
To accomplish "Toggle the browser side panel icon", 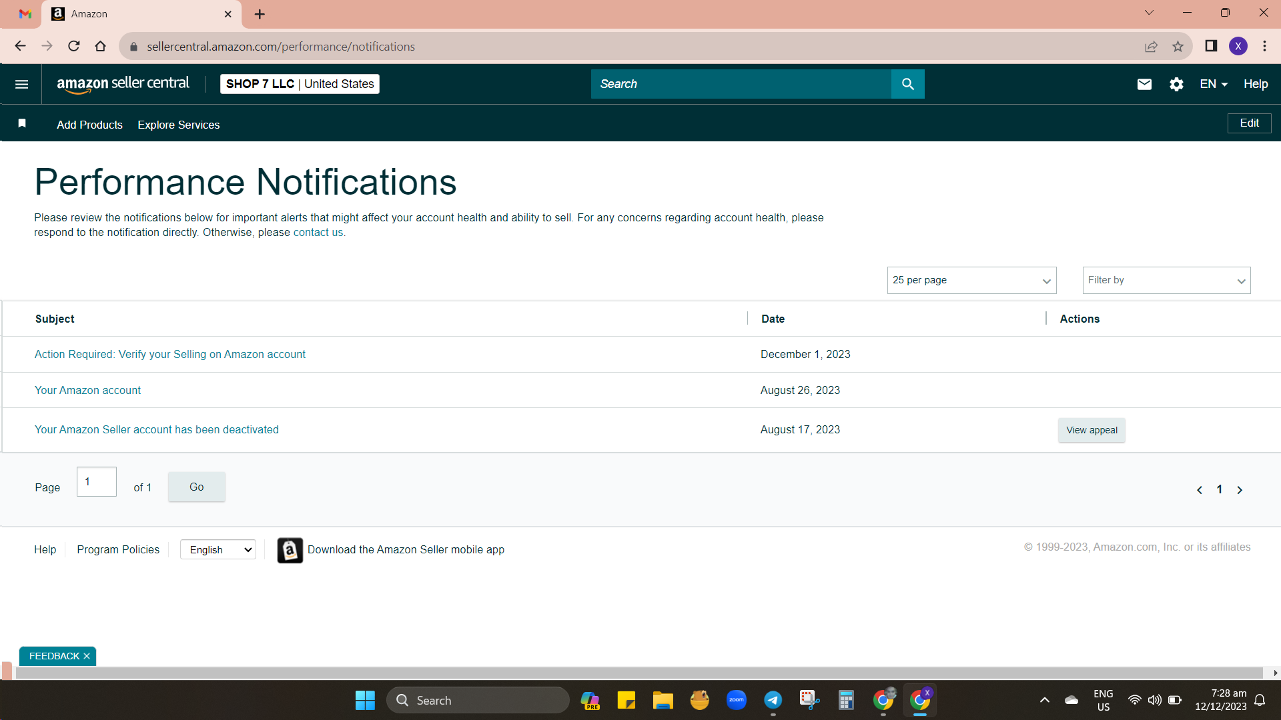I will tap(1211, 46).
